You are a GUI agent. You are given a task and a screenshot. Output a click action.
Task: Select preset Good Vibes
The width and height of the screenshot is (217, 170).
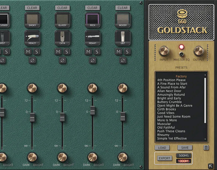pyautogui.click(x=166, y=113)
